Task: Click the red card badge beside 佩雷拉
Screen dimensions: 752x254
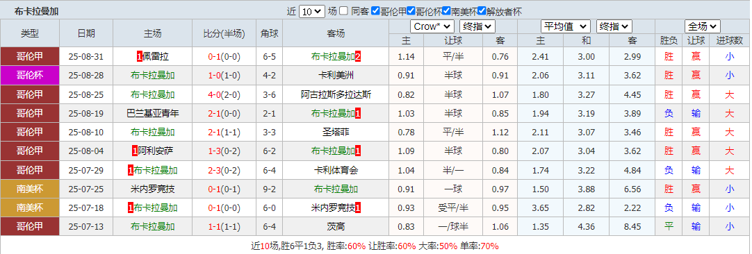Action: (x=140, y=56)
